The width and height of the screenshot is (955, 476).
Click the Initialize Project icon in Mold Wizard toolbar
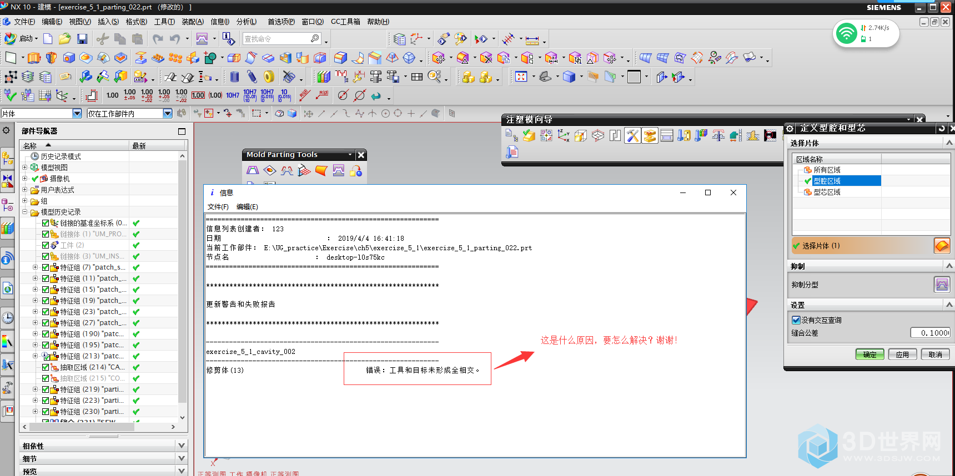pos(511,135)
